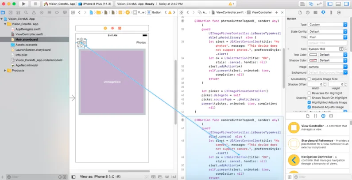
Task: Switch library to icon grid view
Action: click(x=290, y=177)
